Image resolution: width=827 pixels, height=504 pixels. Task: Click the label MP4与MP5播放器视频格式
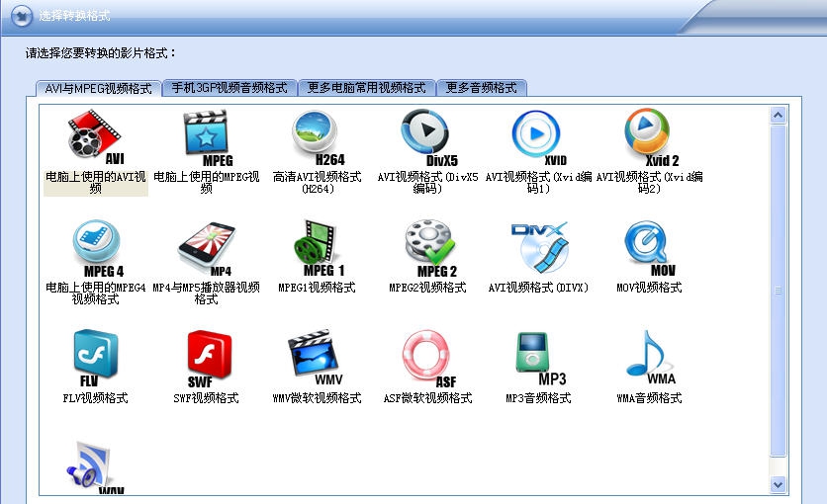click(206, 293)
